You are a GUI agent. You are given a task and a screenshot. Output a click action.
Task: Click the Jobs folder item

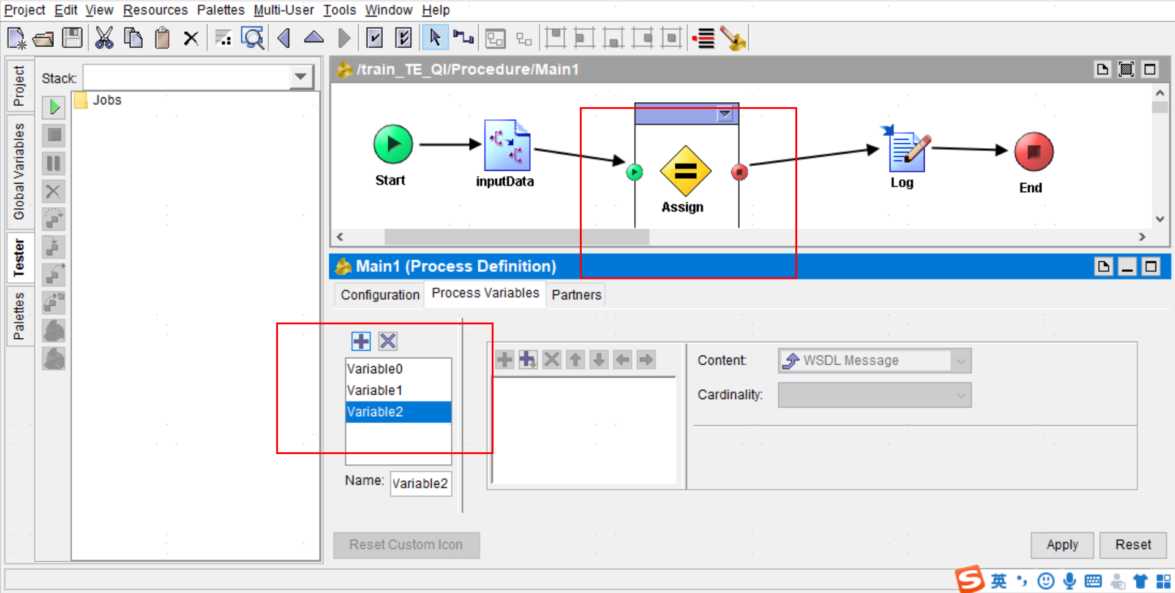click(99, 100)
